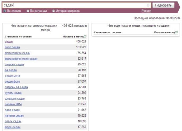
Task: Click the value '26 901' in the table
Action: 82,87
